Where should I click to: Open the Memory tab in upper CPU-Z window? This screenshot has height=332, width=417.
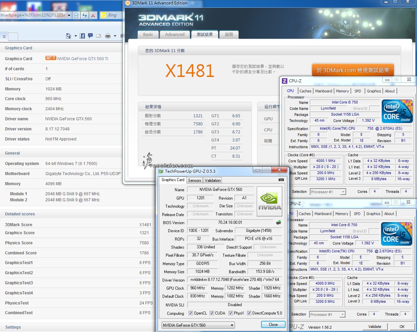[x=342, y=91]
